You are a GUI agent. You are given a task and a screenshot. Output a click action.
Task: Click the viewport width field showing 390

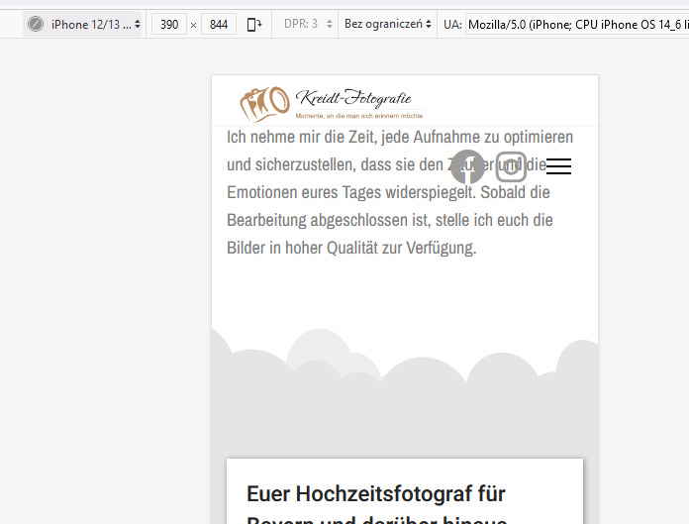169,24
